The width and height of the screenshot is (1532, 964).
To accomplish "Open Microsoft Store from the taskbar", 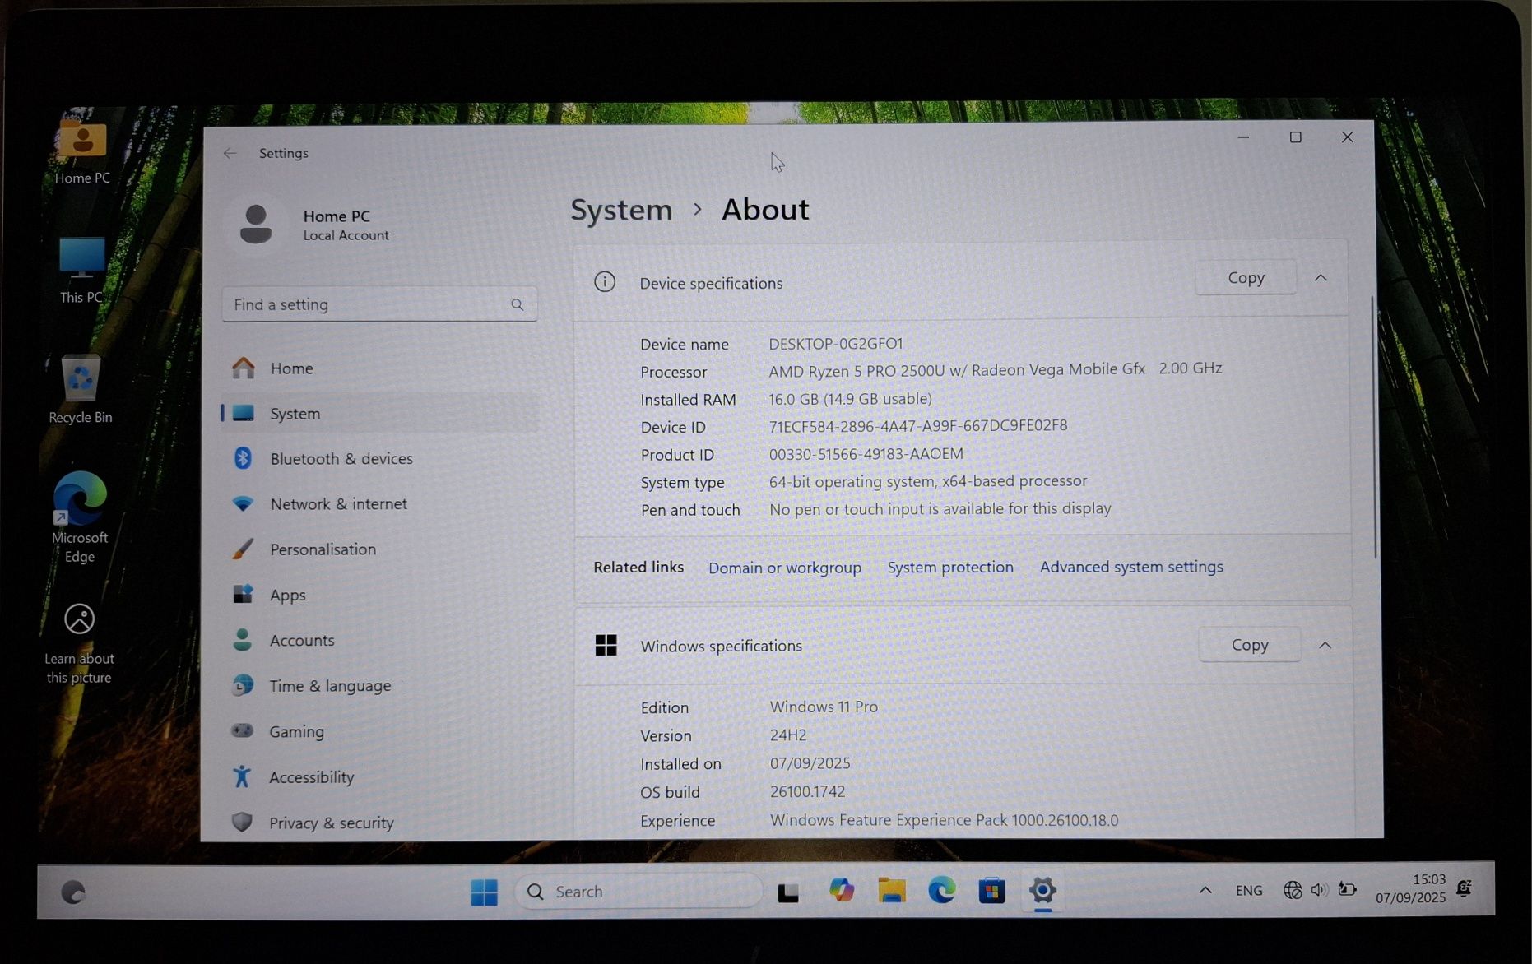I will coord(991,891).
